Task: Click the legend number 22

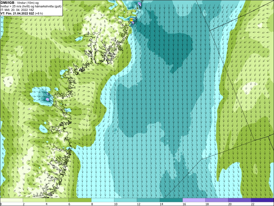Action: 253,204
